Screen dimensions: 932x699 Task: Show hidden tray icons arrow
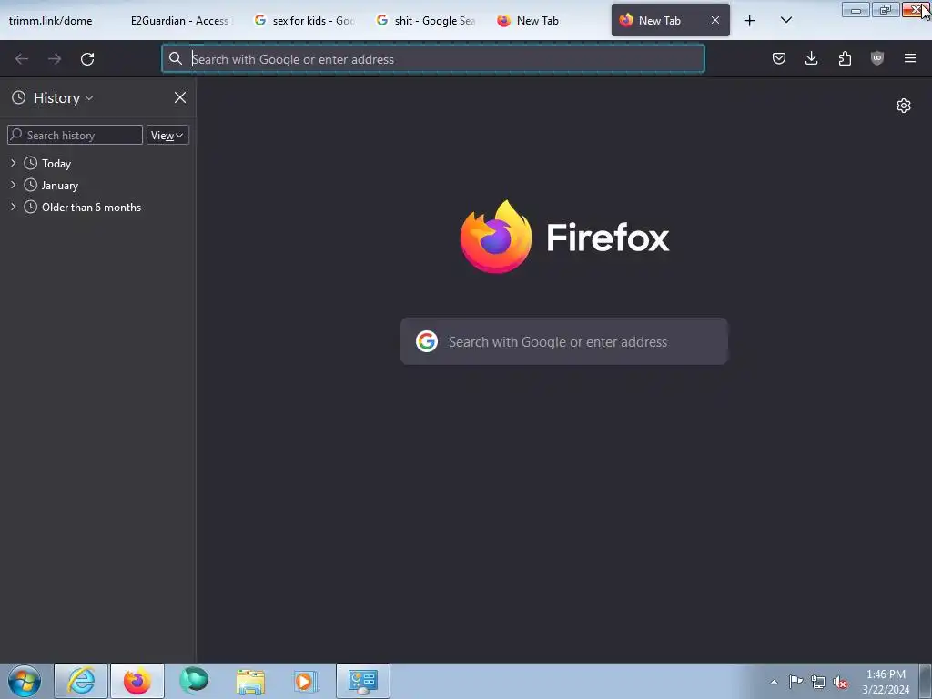[x=774, y=682]
